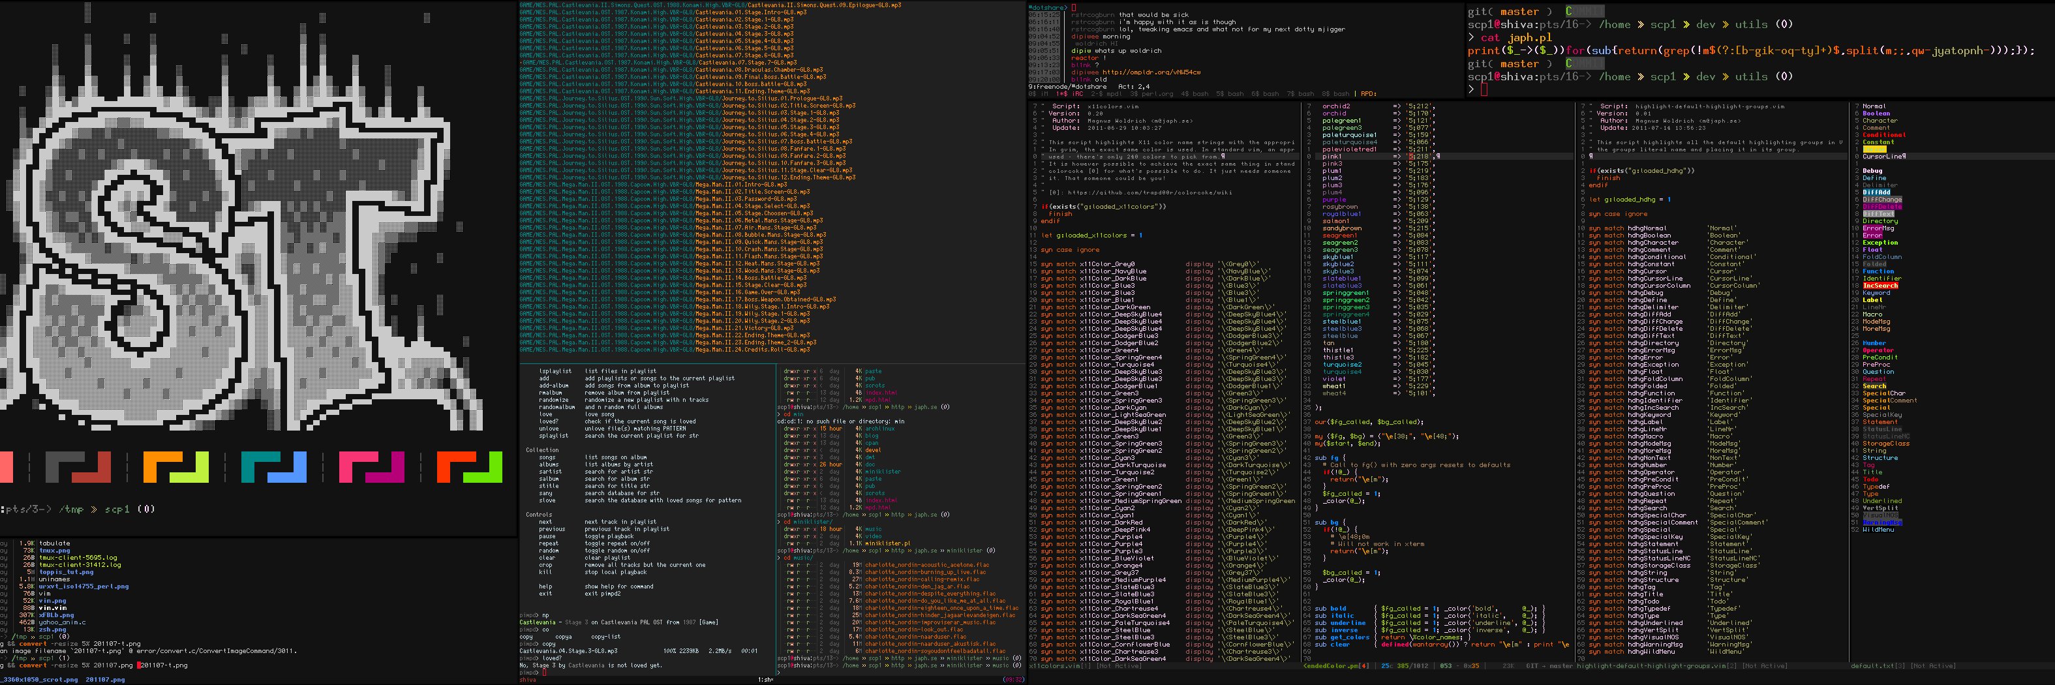
Task: Click 'charlotte_nordin-acoustic_acetone.flac'
Action: click(927, 564)
